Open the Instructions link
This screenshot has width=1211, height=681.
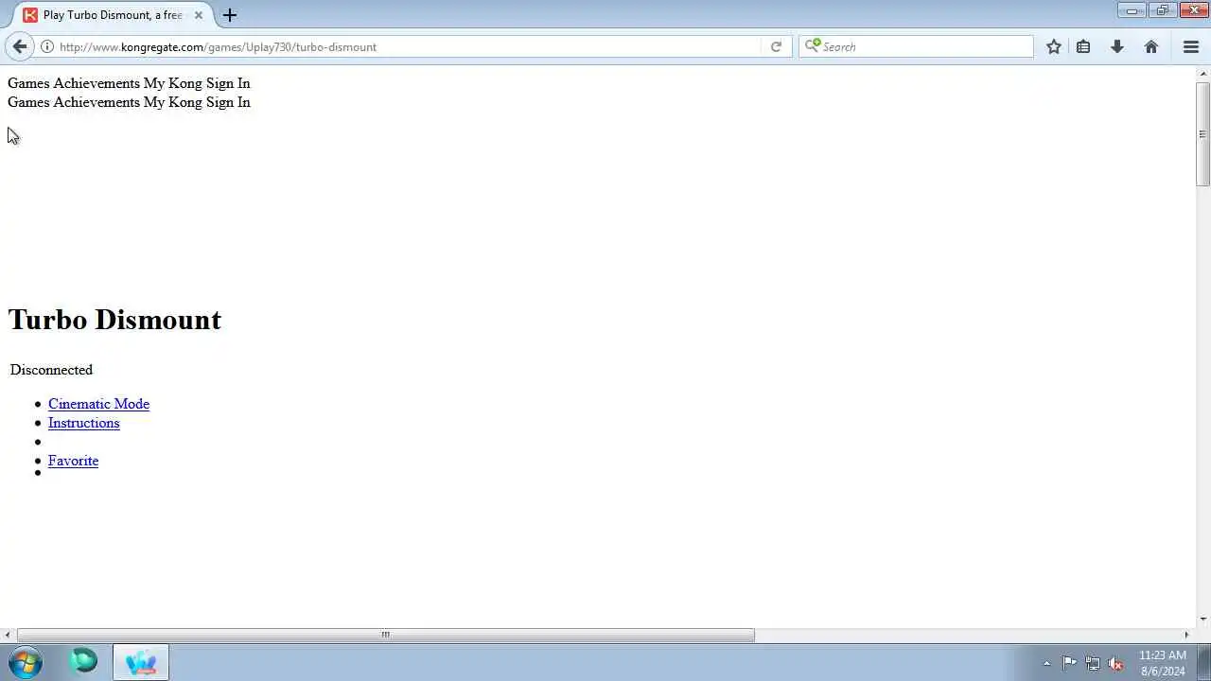click(x=83, y=423)
